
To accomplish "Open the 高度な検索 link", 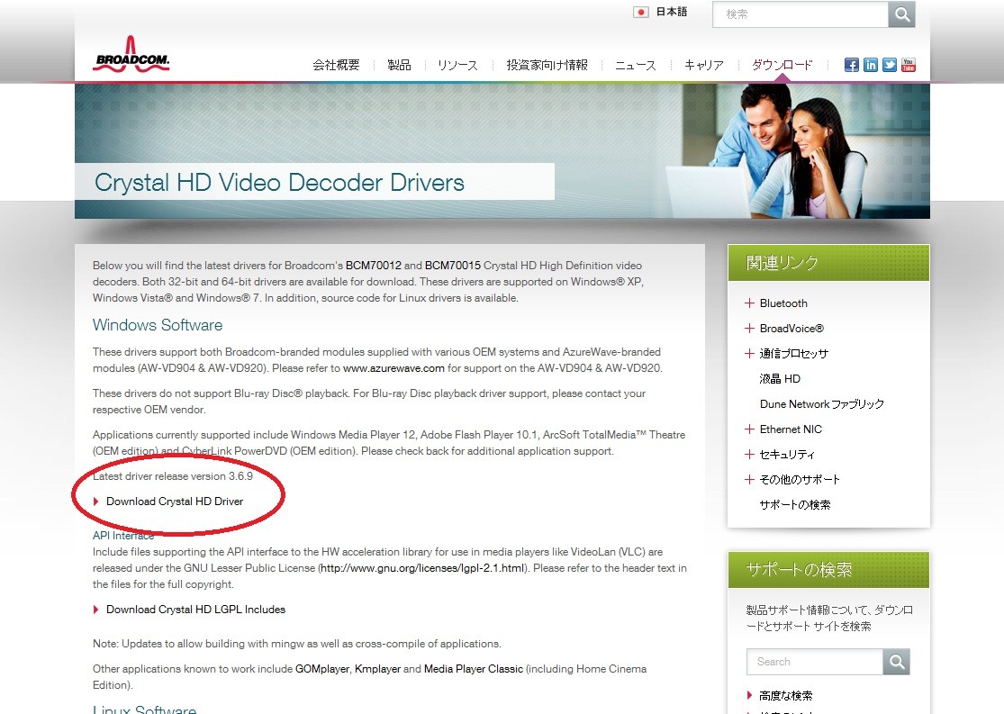I will pyautogui.click(x=786, y=695).
